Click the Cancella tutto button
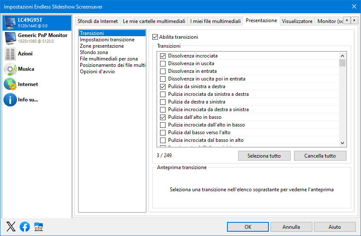This screenshot has height=236, width=361. (320, 156)
